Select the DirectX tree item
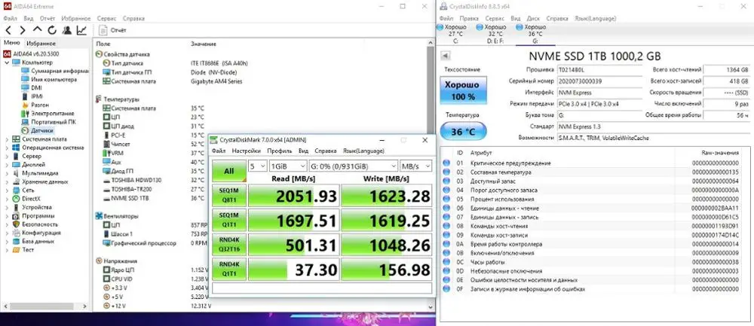Image resolution: width=754 pixels, height=326 pixels. [26, 199]
